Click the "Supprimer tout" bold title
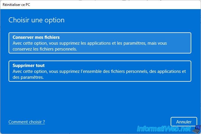 [x=29, y=66]
